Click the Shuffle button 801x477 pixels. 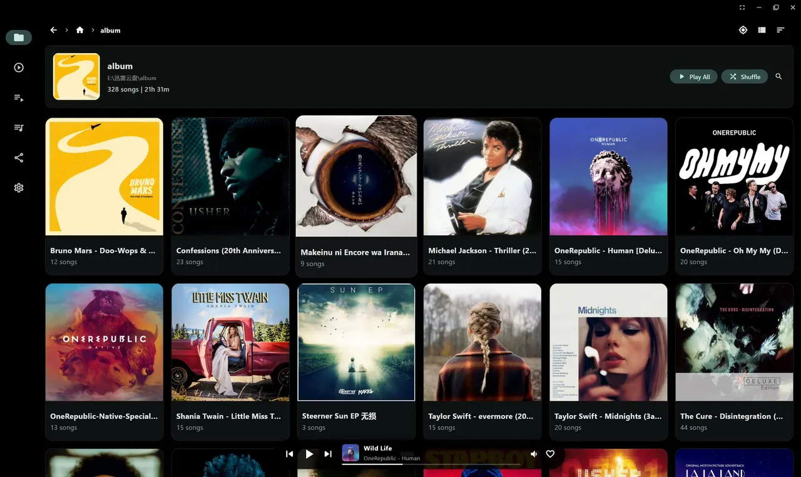coord(745,76)
